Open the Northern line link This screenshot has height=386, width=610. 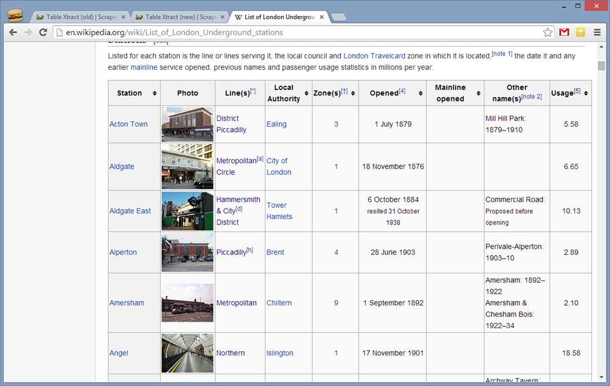point(231,353)
